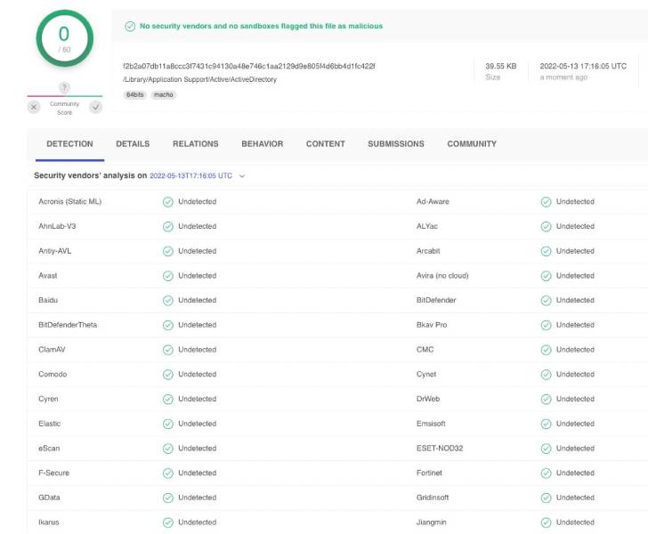Viewport: 648px width, 534px height.
Task: Click the Undetected check icon for ESET-NOD32
Action: point(546,449)
